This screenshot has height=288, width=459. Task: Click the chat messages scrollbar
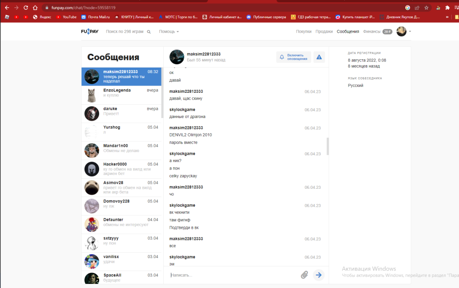(328, 146)
